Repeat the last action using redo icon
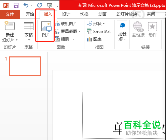Viewport: 166px width, 140px height. [40, 5]
